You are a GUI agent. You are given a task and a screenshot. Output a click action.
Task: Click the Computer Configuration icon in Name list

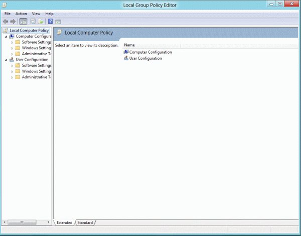click(x=126, y=52)
